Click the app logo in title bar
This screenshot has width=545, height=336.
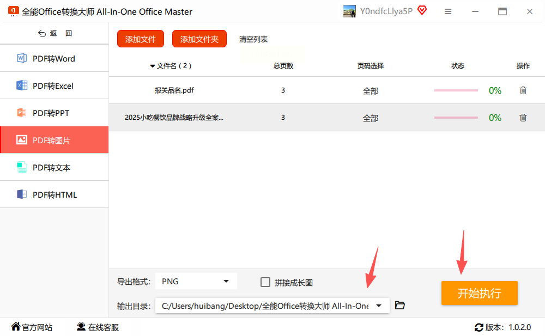pos(13,11)
